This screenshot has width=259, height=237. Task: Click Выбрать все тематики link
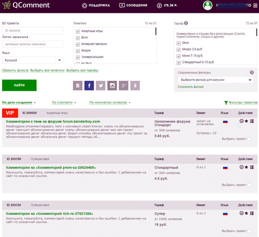(47, 70)
